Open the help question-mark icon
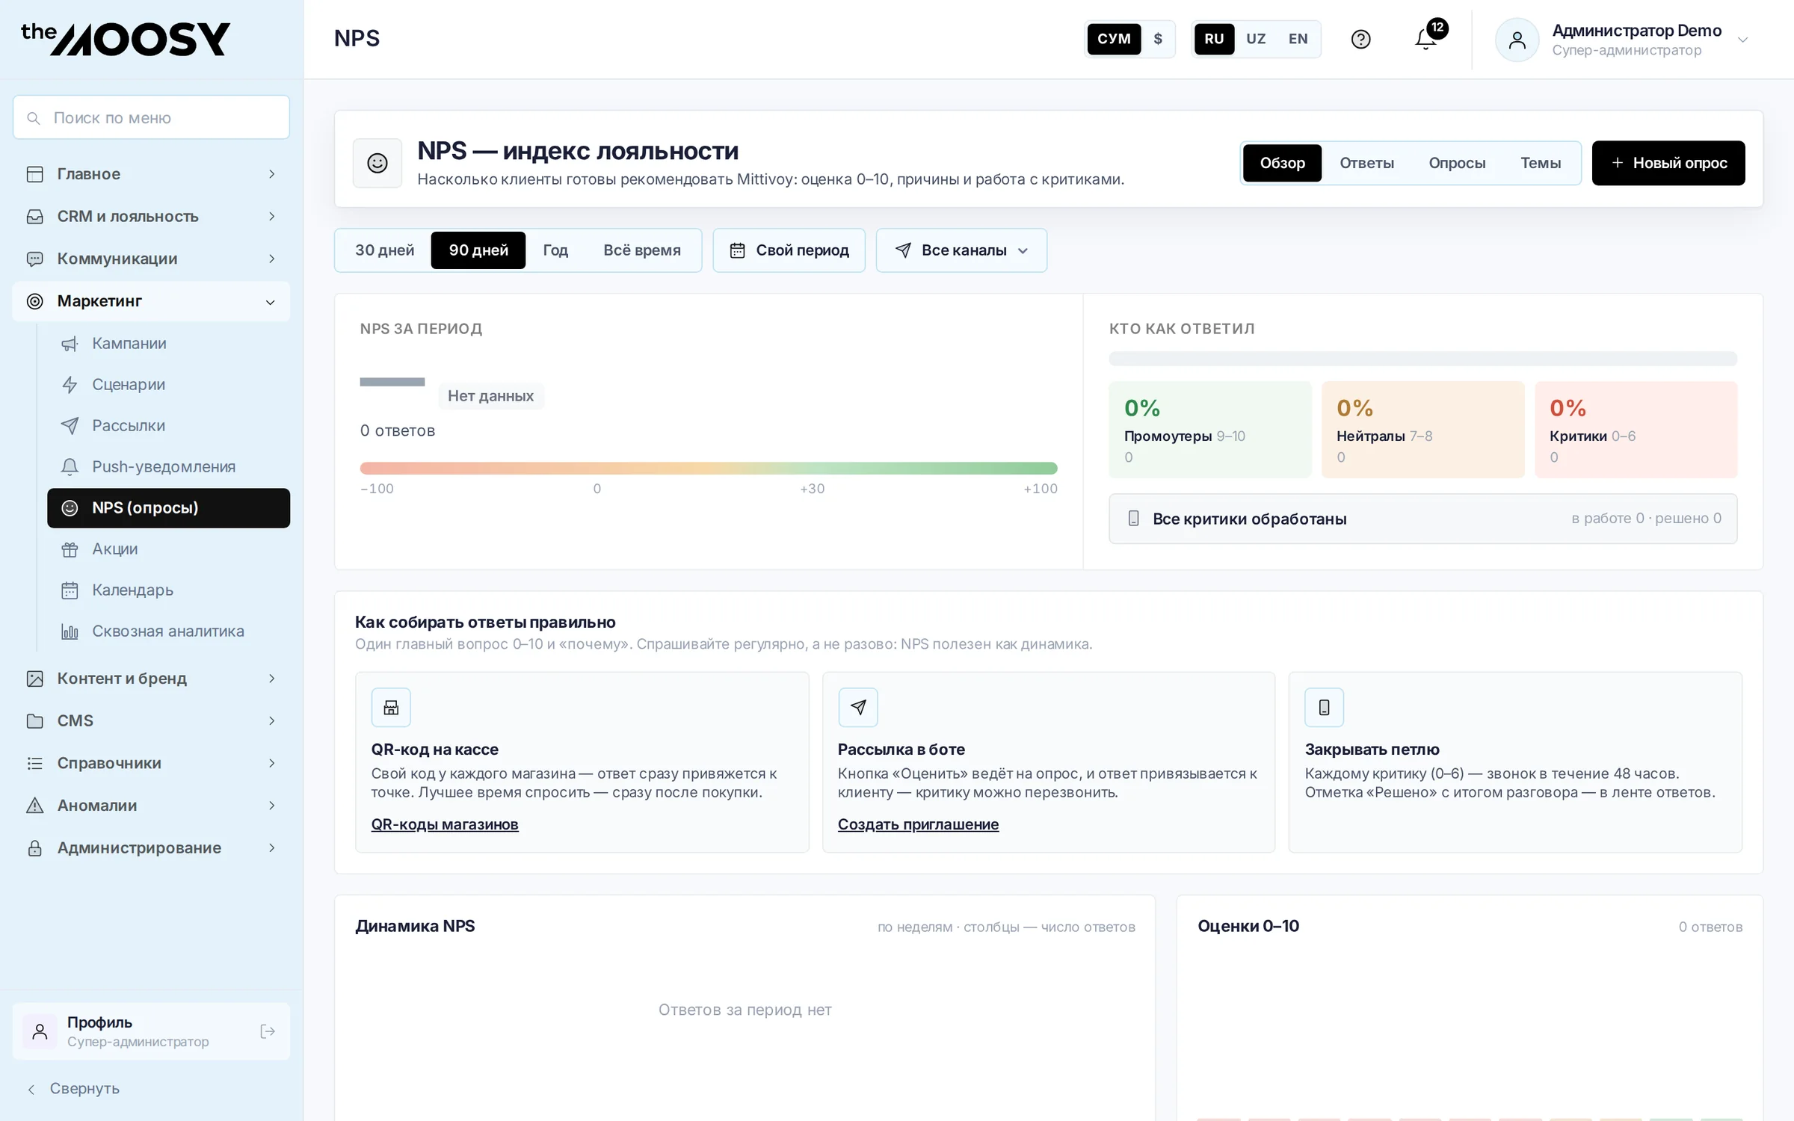This screenshot has height=1121, width=1794. [1360, 39]
